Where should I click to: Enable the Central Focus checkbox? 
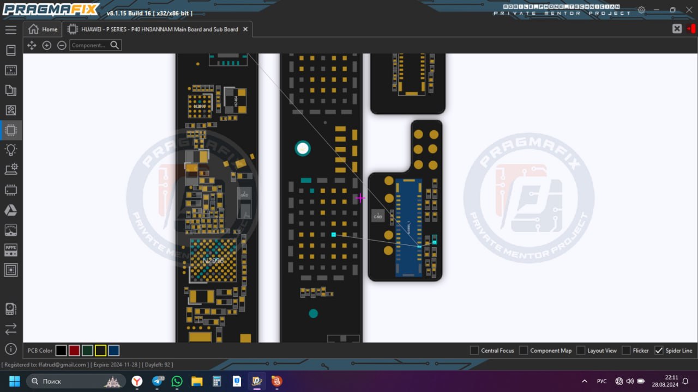click(474, 351)
